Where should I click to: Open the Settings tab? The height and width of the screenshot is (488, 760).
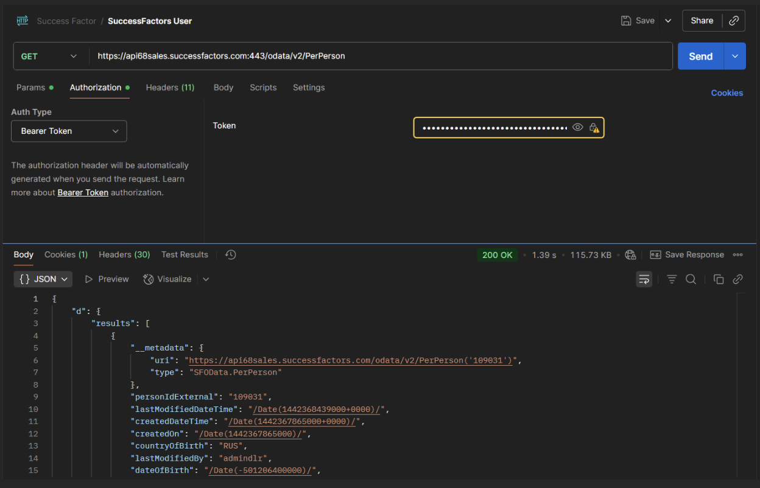tap(309, 88)
